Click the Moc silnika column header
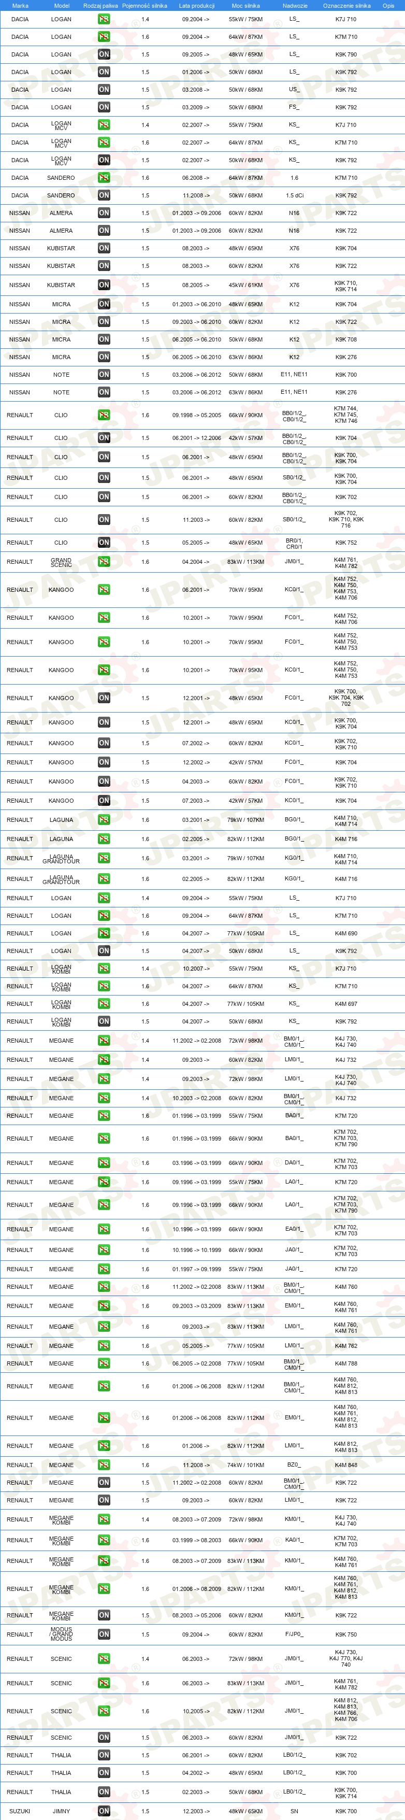 click(245, 6)
